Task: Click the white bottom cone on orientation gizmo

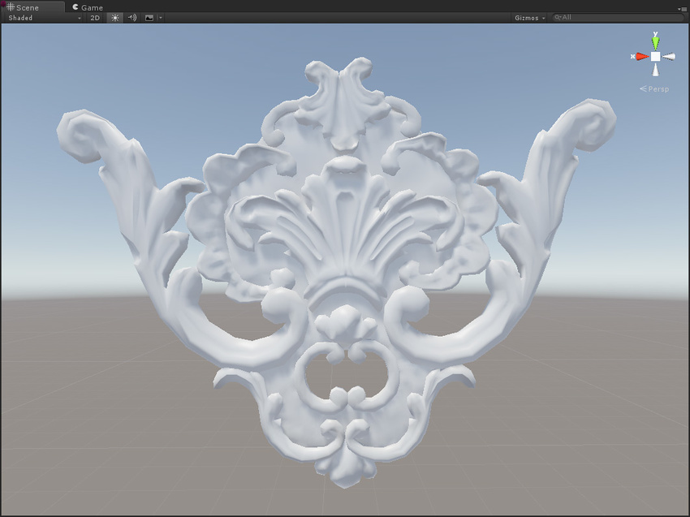Action: [655, 71]
